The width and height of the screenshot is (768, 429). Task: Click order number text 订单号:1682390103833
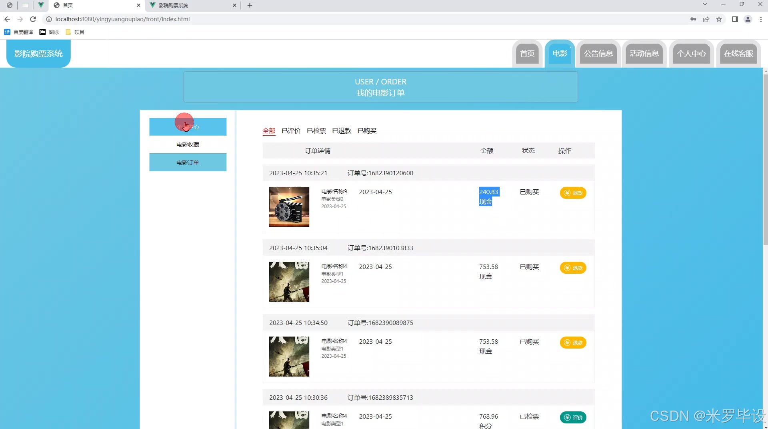pyautogui.click(x=380, y=248)
